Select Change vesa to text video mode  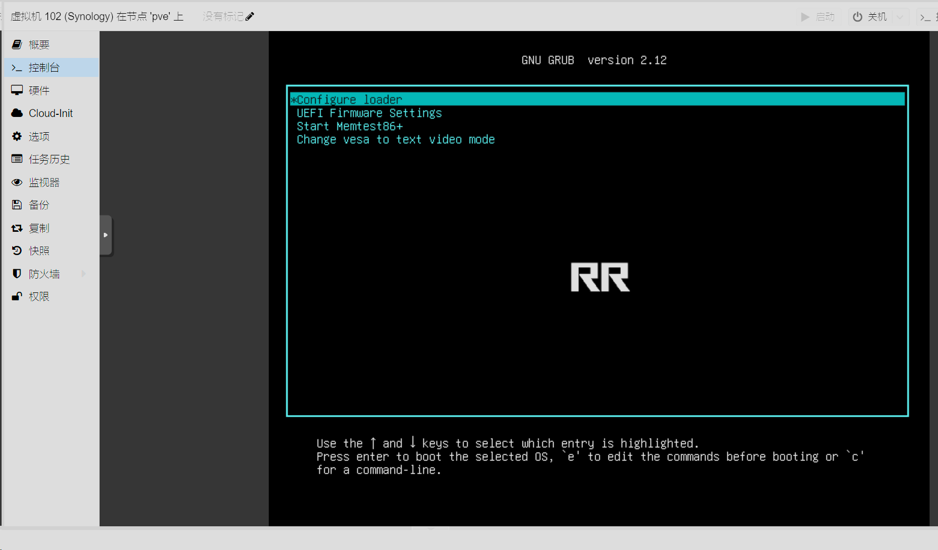point(395,140)
